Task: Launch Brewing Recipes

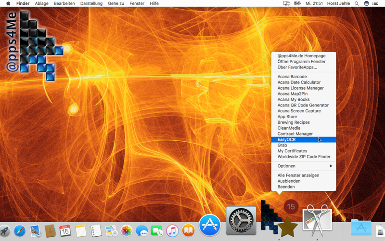Action: click(304, 122)
